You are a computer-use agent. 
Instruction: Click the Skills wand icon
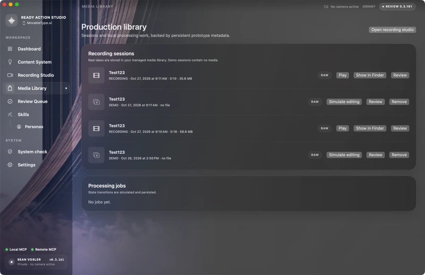click(10, 114)
